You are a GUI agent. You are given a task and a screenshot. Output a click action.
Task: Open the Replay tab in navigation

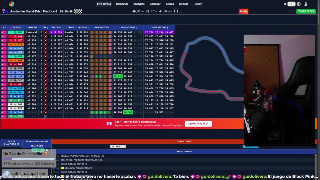[x=198, y=4]
